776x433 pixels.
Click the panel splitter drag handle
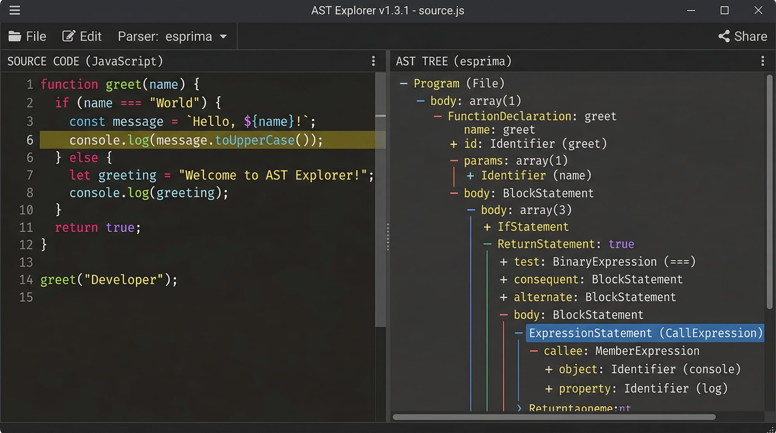tap(388, 236)
